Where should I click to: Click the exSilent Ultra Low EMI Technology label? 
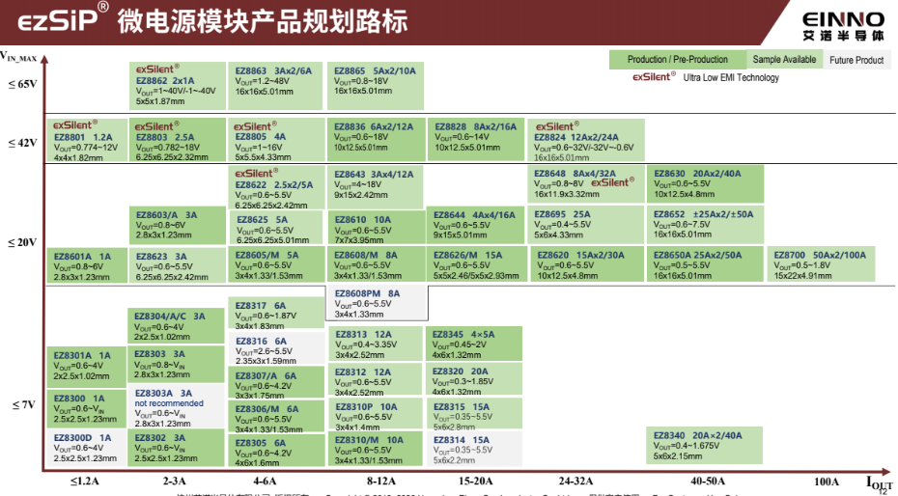tap(706, 77)
